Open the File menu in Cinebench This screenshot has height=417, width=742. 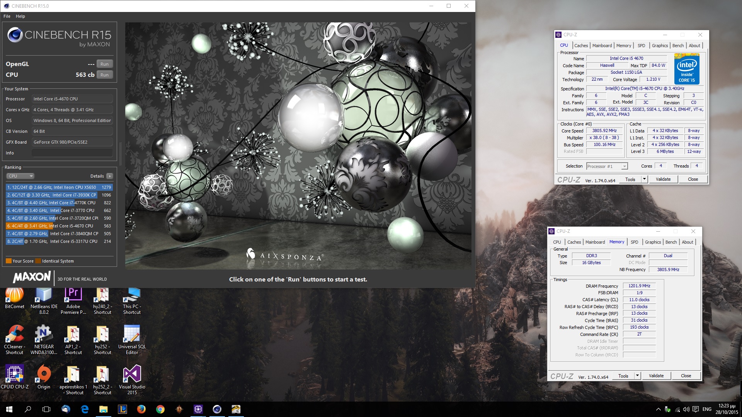[7, 16]
